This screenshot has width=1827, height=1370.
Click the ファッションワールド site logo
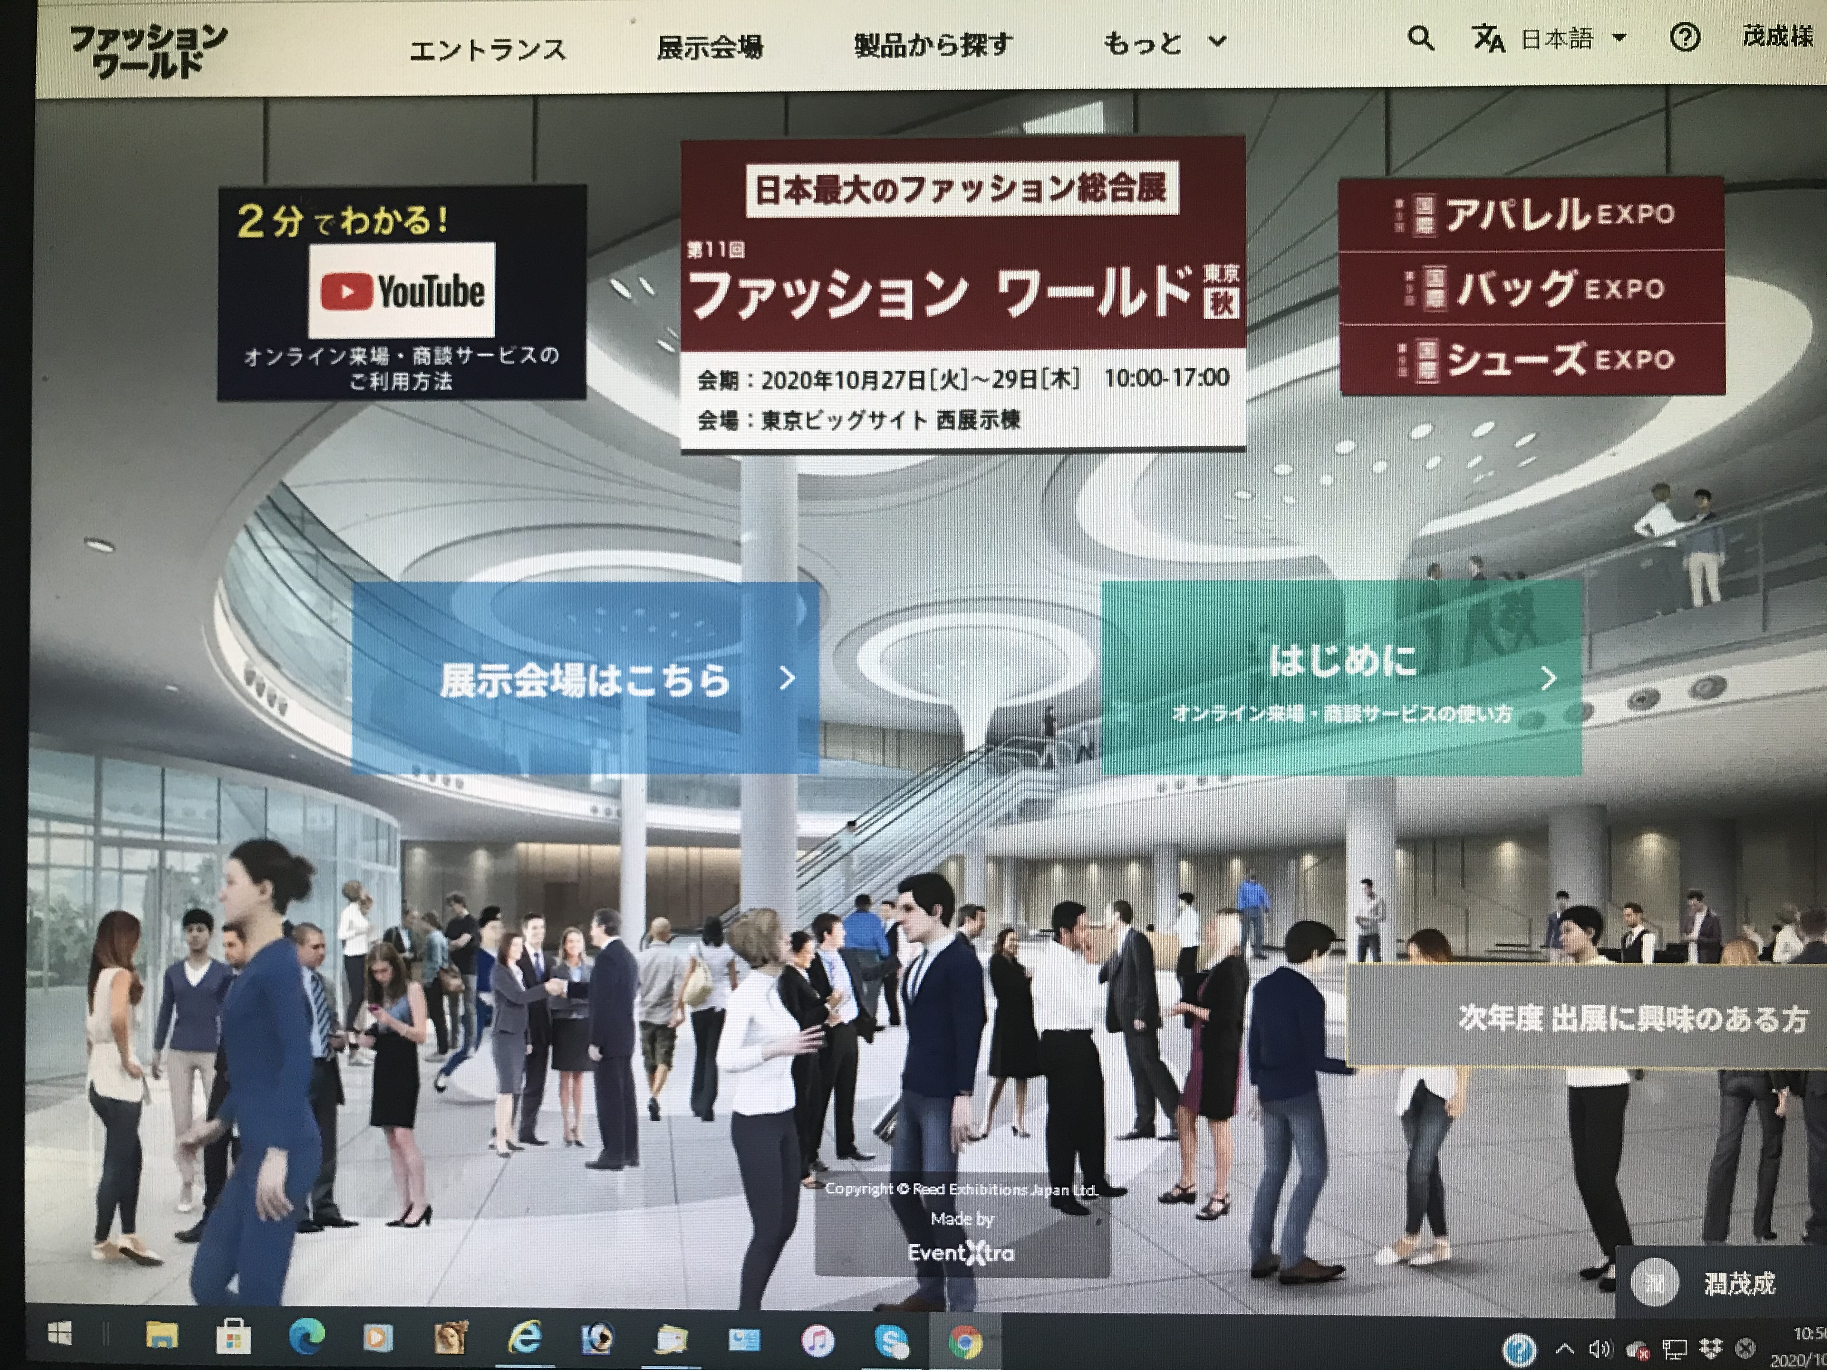point(149,51)
